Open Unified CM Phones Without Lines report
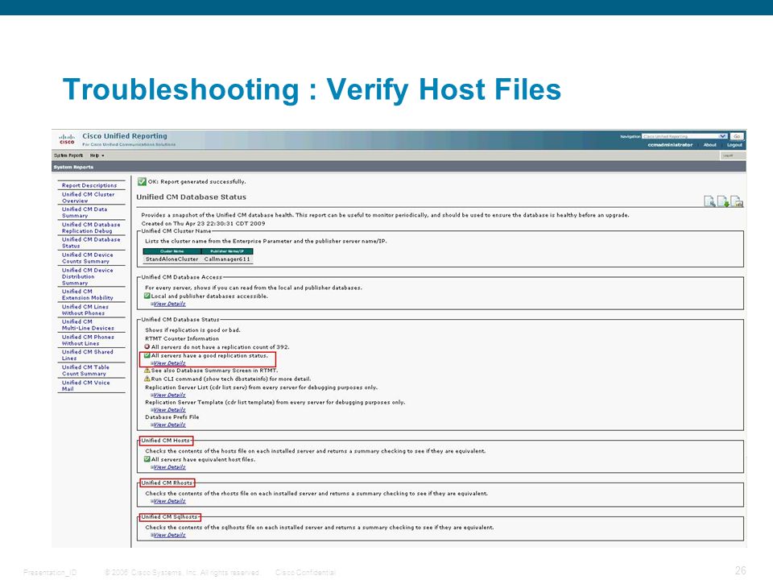 88,340
